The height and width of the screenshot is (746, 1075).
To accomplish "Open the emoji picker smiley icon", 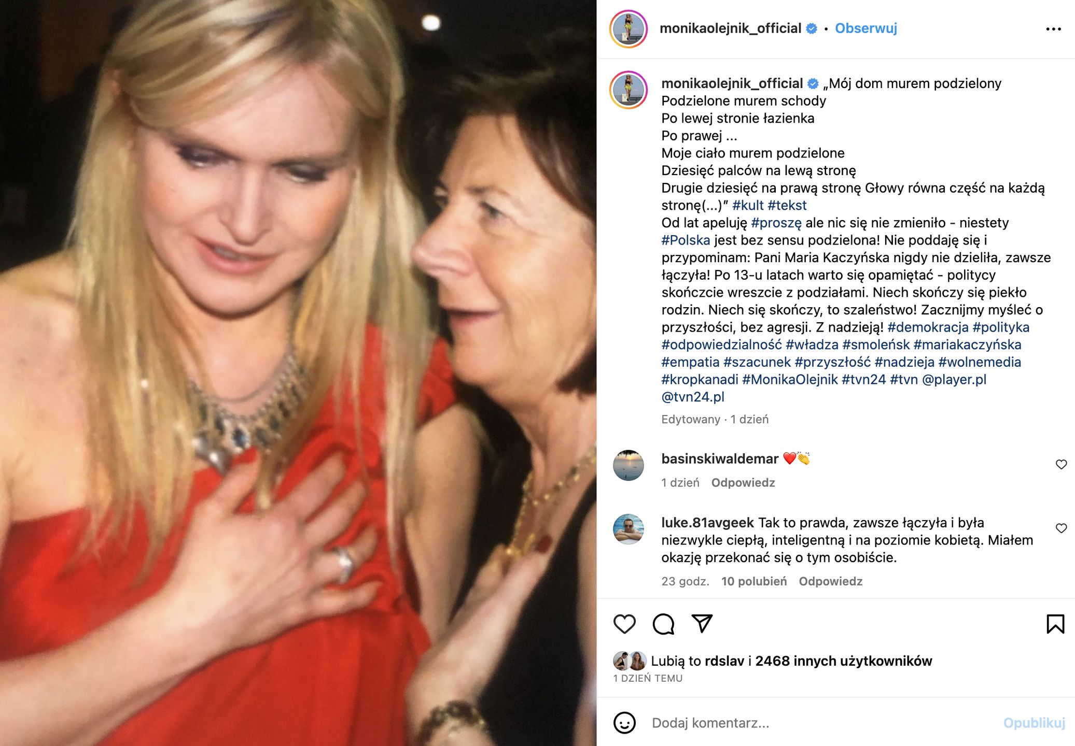I will (624, 723).
